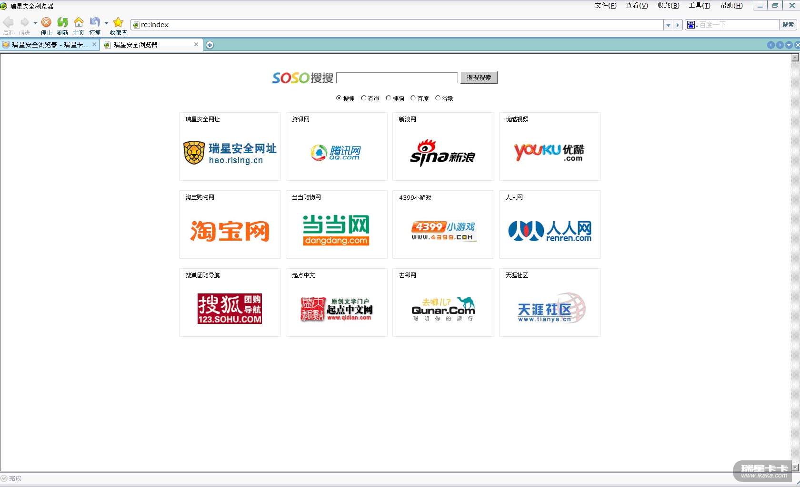Viewport: 800px width, 487px height.
Task: Open the Baidu search engine selector dropdown
Action: click(692, 25)
